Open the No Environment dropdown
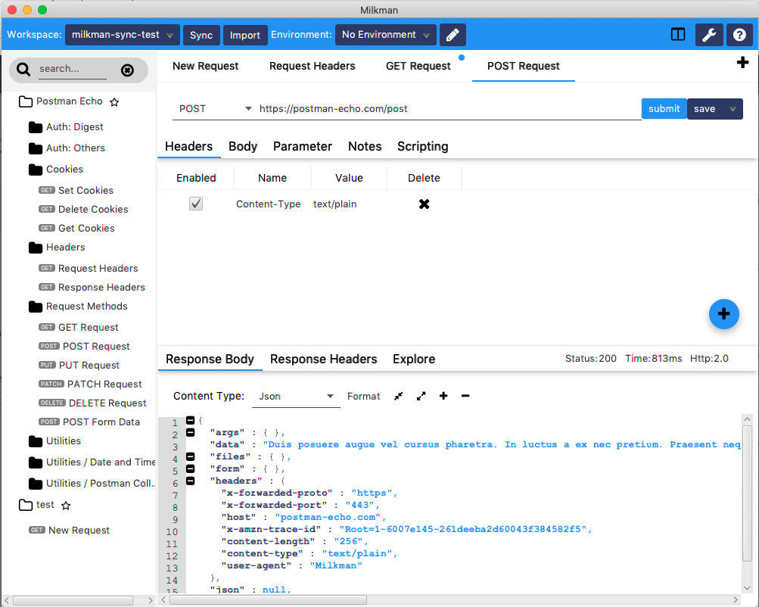Screen dimensions: 759x607 (386, 35)
